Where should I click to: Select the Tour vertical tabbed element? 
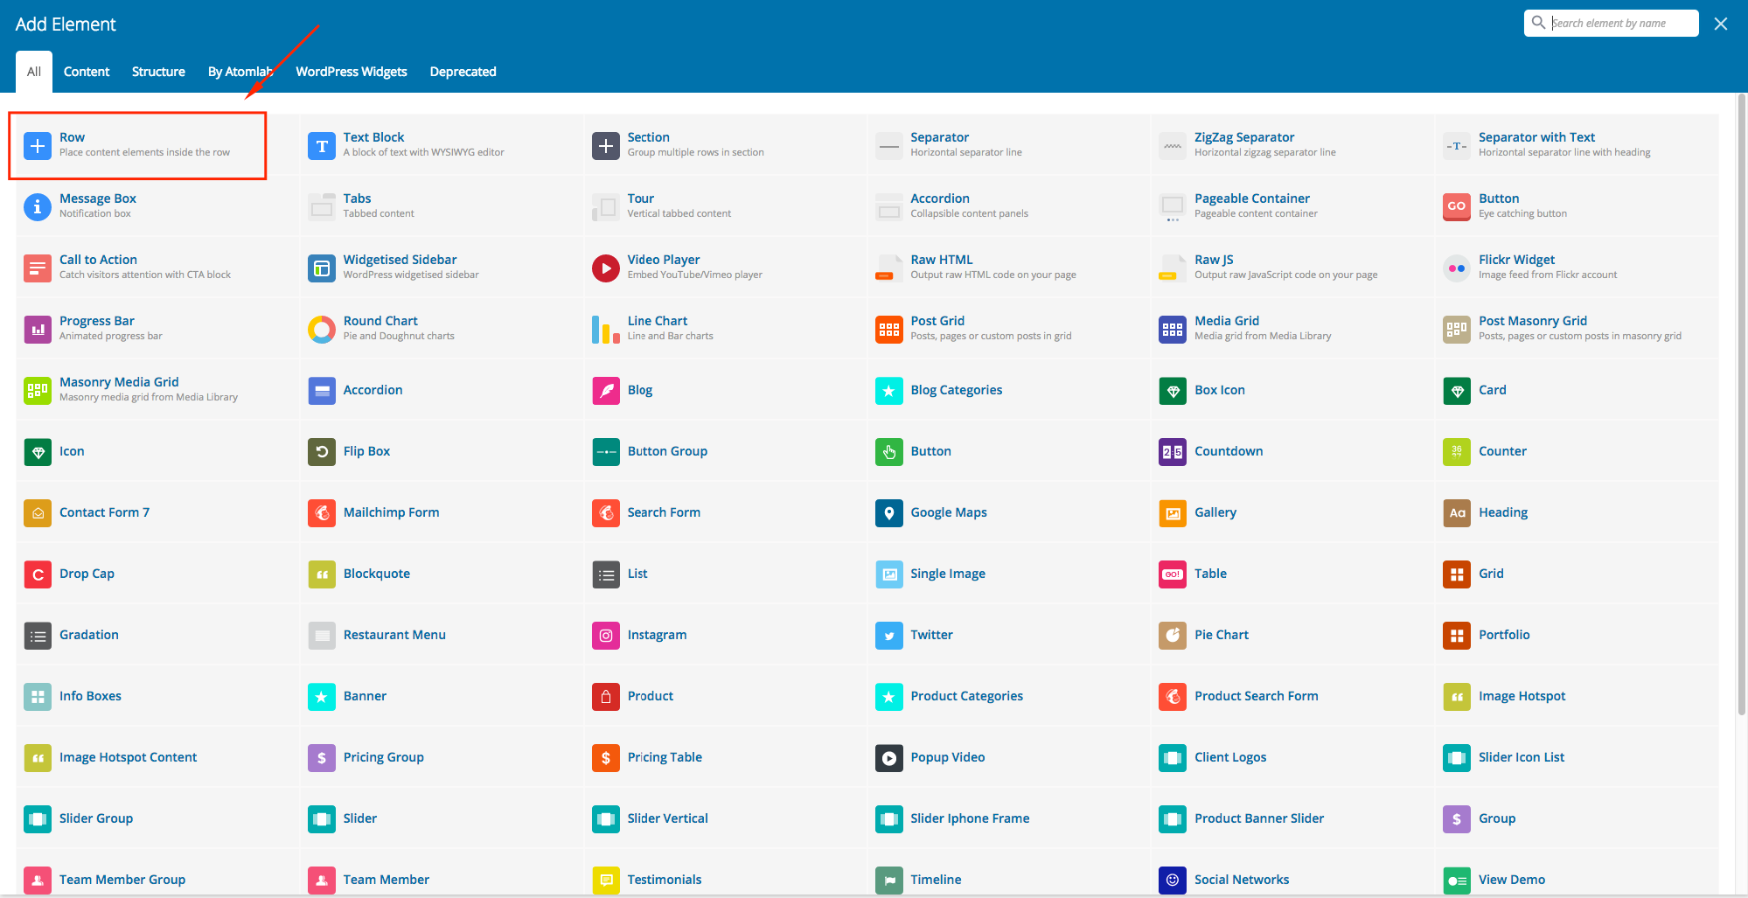point(726,206)
